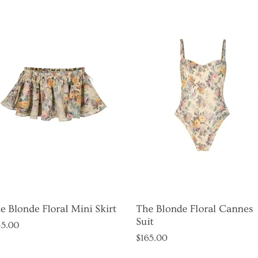Open The Blonde Floral Cannes Suit title link
Screen dimensions: 258x258
click(194, 215)
